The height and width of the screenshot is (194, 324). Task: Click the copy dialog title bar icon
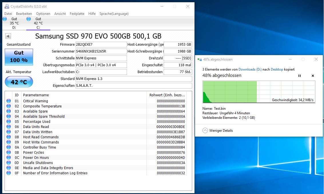click(200, 59)
